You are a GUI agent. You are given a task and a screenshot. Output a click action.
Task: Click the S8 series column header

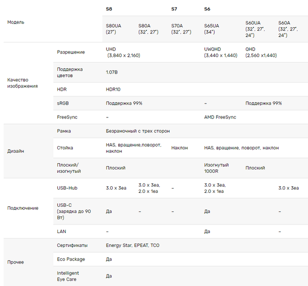tap(109, 9)
